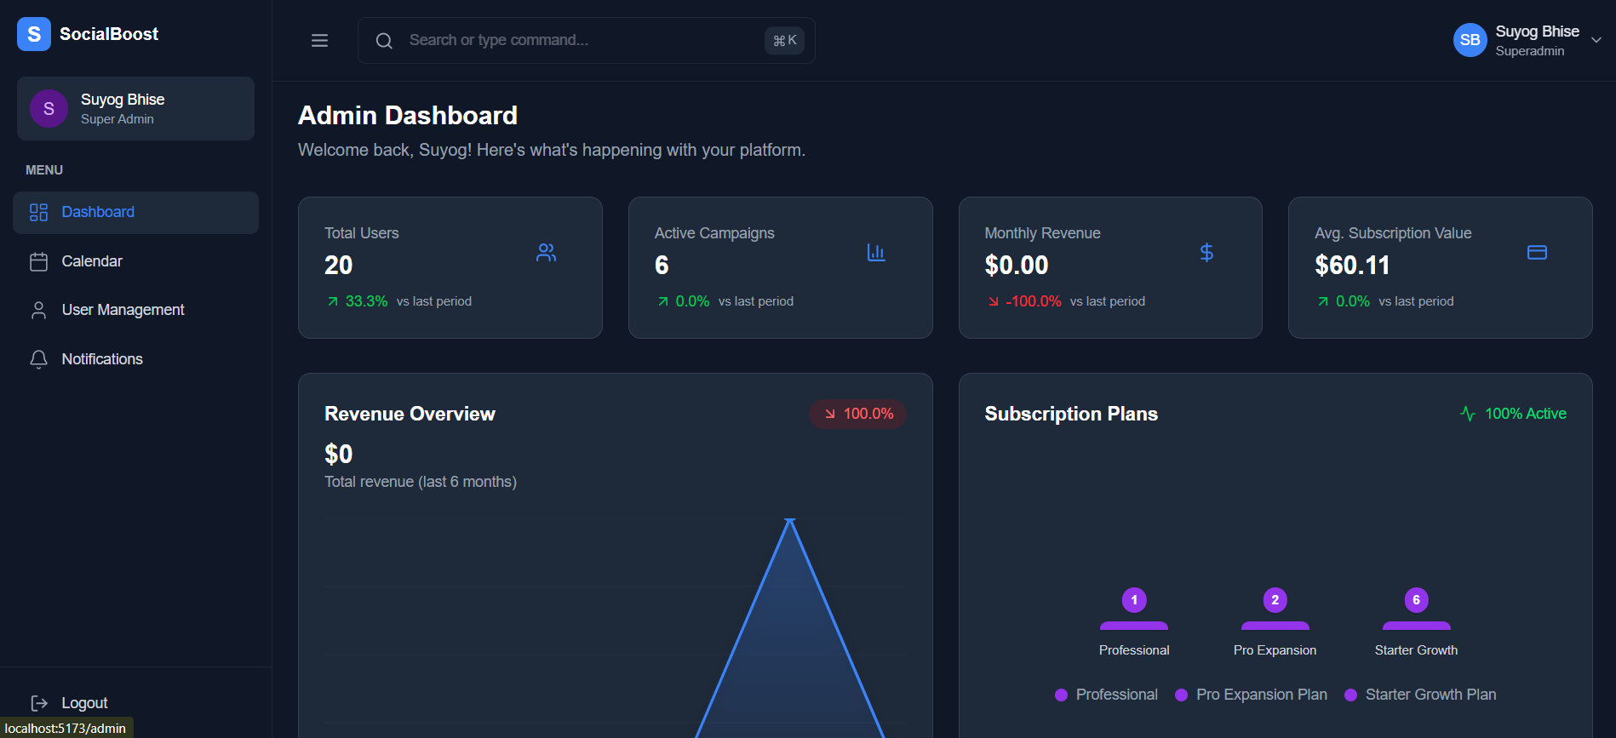Click the activity pulse icon near 100% Active
This screenshot has width=1616, height=738.
click(x=1467, y=414)
